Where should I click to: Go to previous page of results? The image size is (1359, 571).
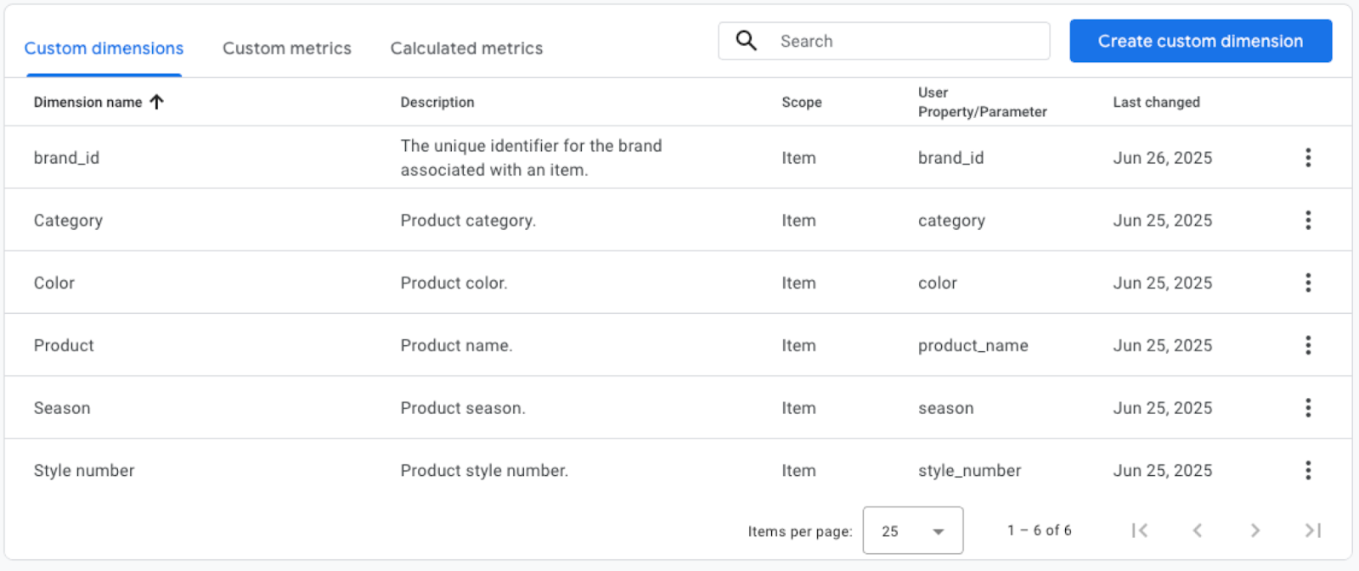[1198, 530]
